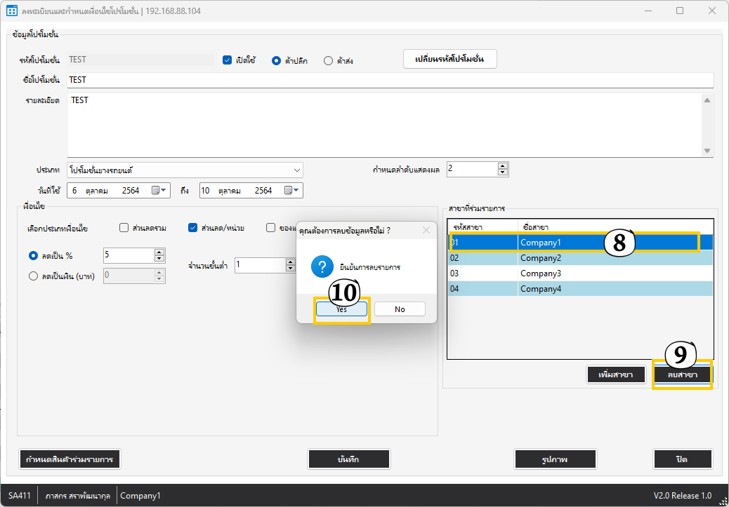This screenshot has height=507, width=729.
Task: Decrease the discount percent spinner value
Action: (159, 259)
